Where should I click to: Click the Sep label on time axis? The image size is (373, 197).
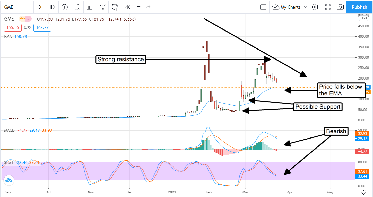tap(8, 192)
